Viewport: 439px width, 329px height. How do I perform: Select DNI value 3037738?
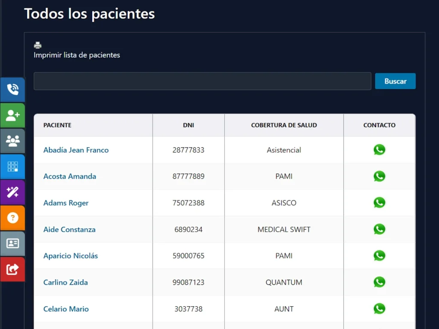(x=189, y=309)
